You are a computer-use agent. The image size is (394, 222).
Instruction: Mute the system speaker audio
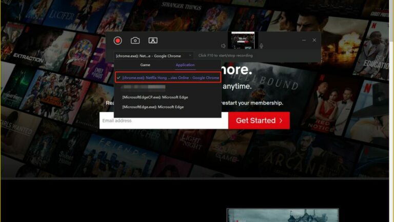click(223, 46)
